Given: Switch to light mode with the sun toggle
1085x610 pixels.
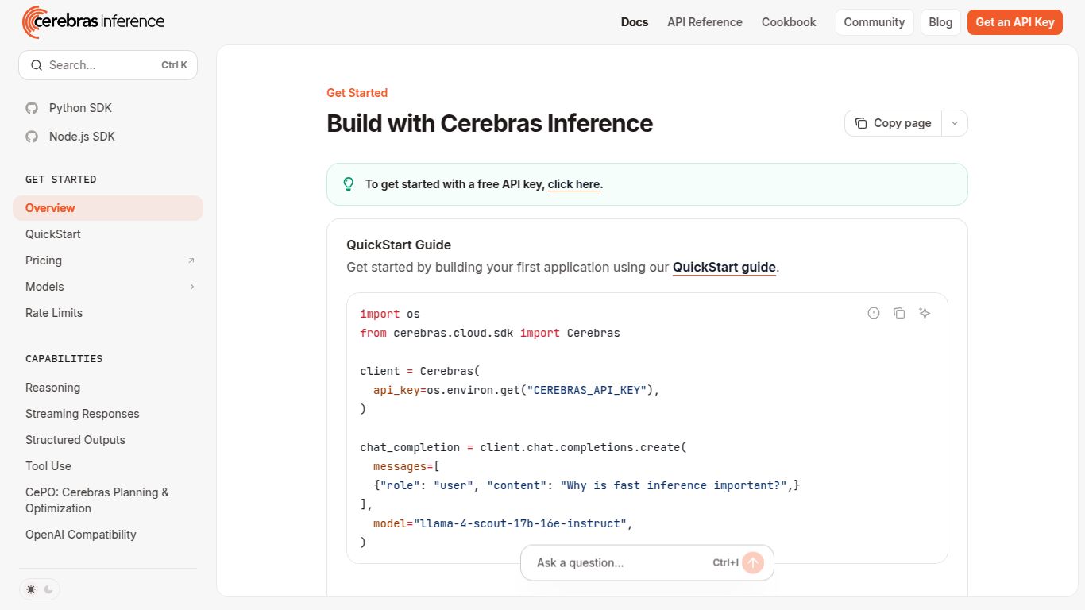Looking at the screenshot, I should click(30, 589).
